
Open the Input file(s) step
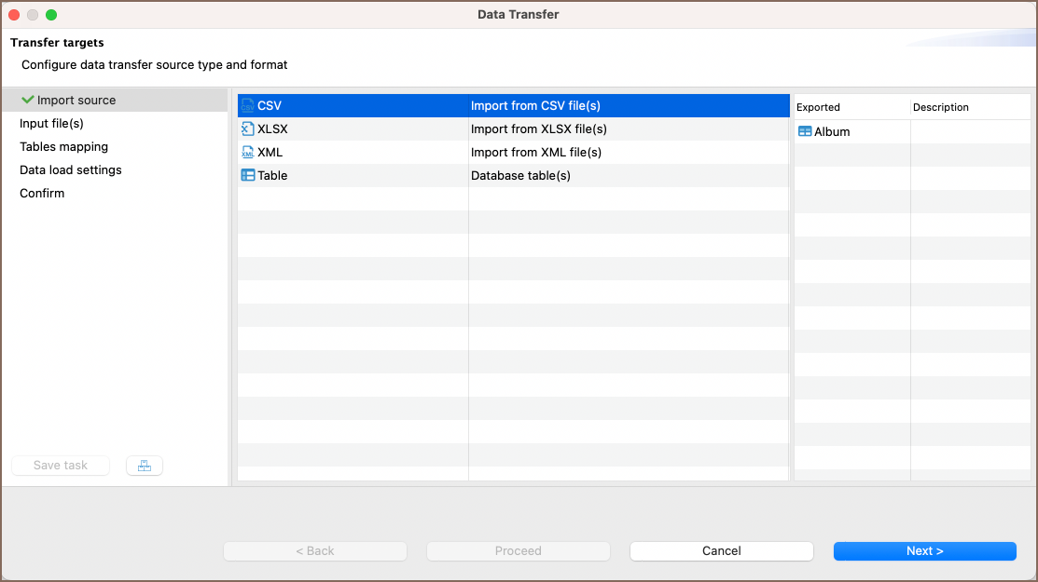(x=51, y=124)
